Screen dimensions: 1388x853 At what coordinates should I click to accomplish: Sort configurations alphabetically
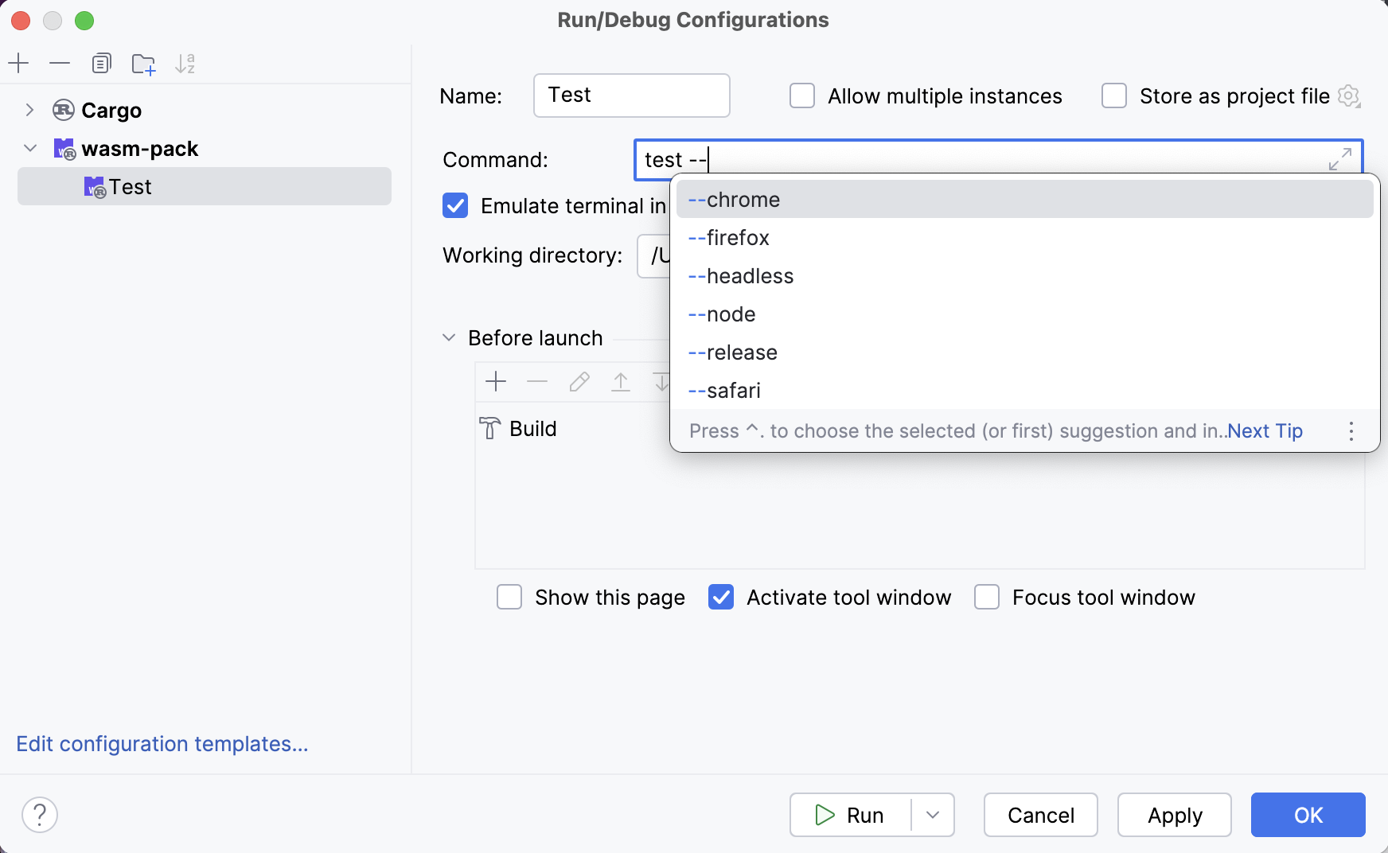pyautogui.click(x=185, y=63)
